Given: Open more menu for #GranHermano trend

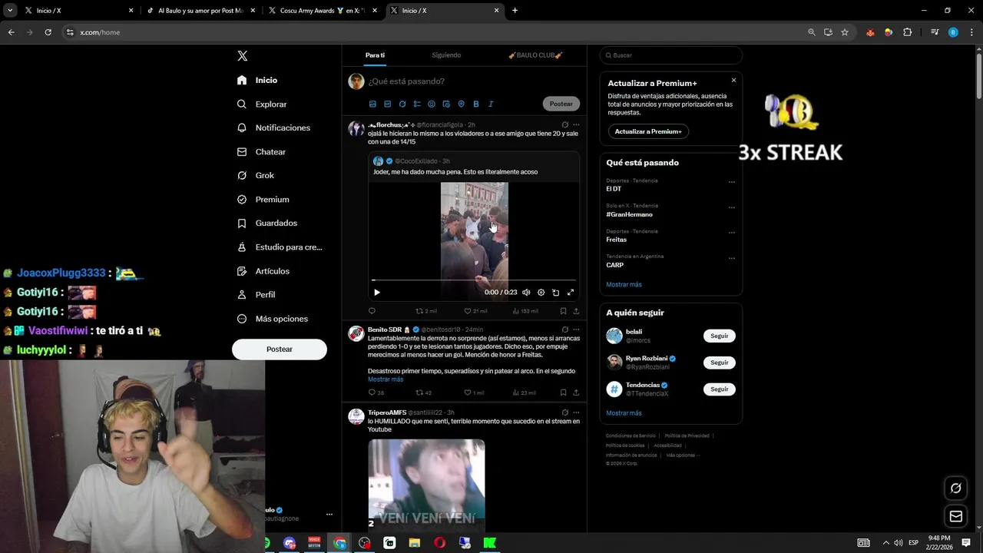Looking at the screenshot, I should (x=732, y=207).
